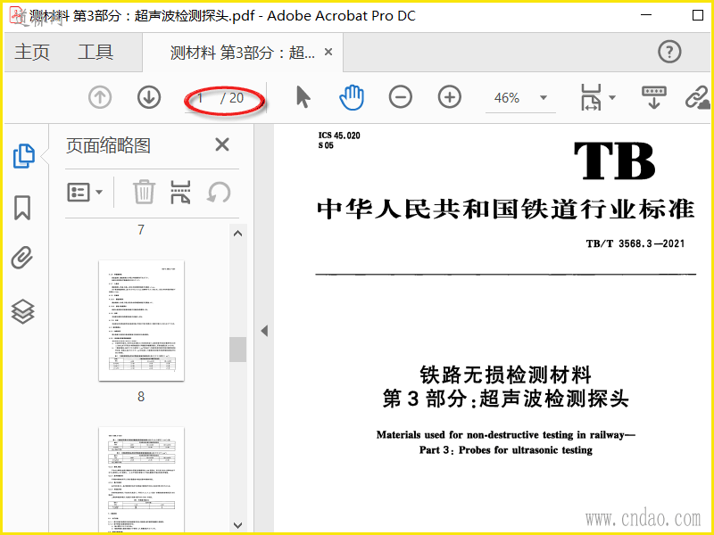Collapse the navigation pane with left arrow
This screenshot has width=714, height=535.
tap(264, 331)
